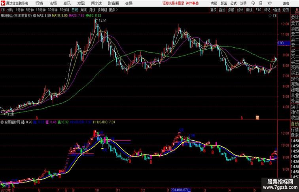Image resolution: width=299 pixels, height=192 pixels.
Task: Click the 12.51 high price label
Action: click(102, 21)
